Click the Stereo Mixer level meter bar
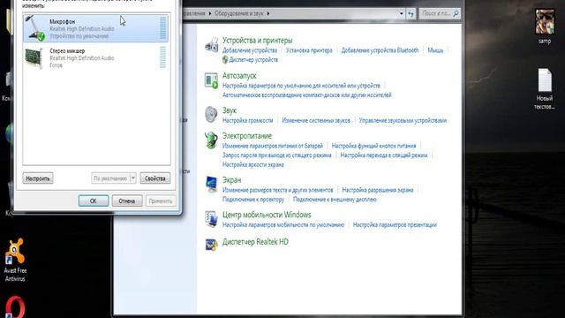 tap(162, 57)
